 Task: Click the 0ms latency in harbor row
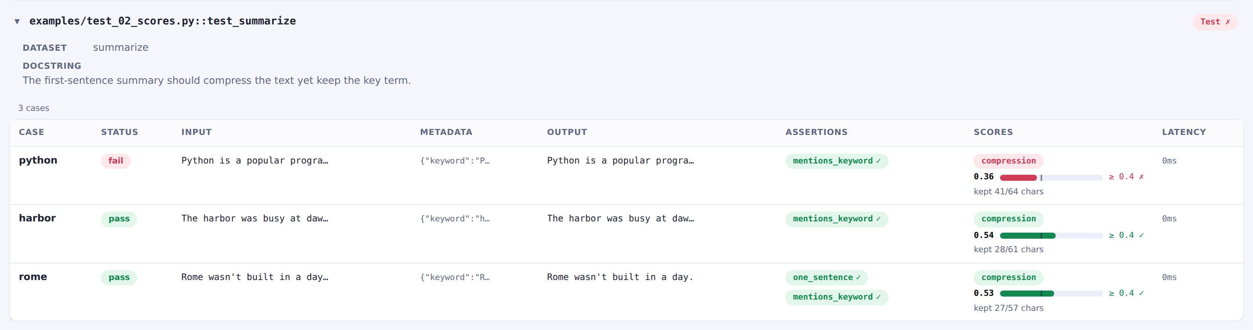click(1169, 219)
